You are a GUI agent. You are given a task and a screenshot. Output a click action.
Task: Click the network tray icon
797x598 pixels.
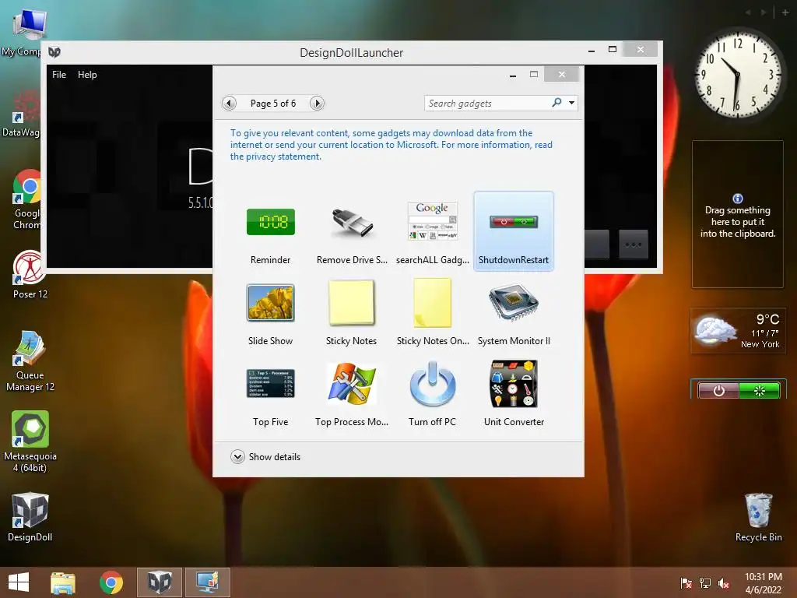coord(705,583)
